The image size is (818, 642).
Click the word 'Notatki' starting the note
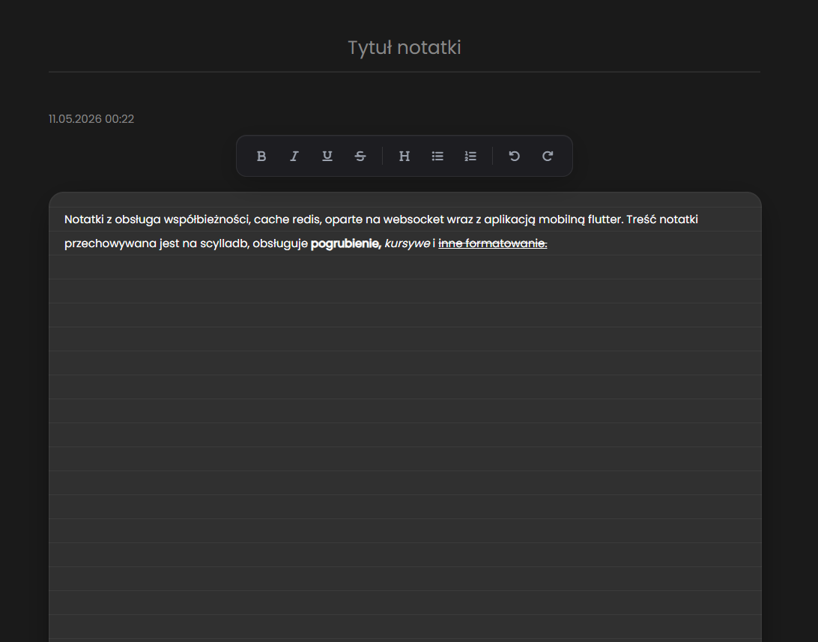point(84,219)
